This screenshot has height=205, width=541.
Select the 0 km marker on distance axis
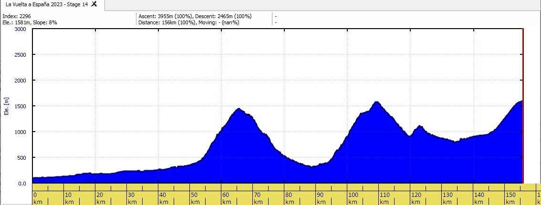[x=37, y=198]
